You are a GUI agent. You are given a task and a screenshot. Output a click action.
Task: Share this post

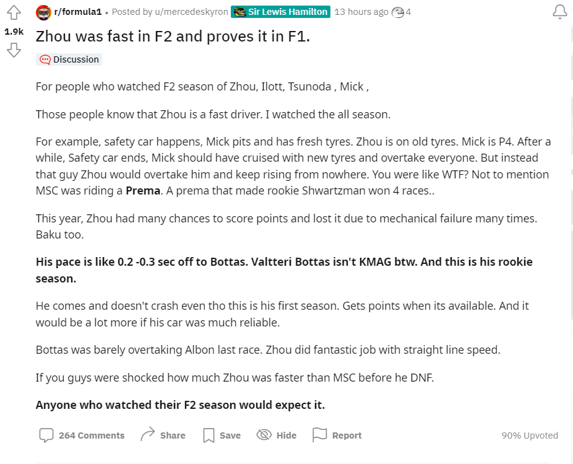coord(163,435)
